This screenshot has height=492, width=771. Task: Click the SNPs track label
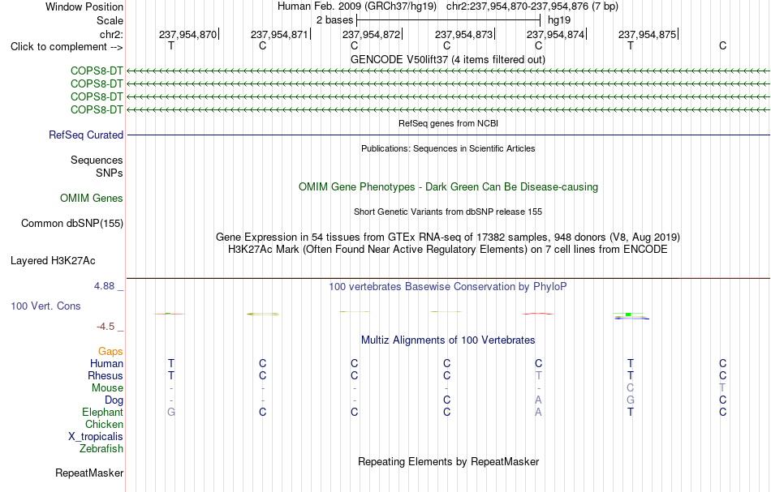[x=110, y=173]
